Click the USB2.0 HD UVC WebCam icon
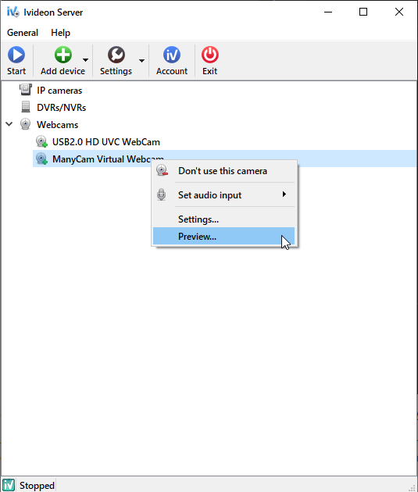Screen dimensions: 418x492 pyautogui.click(x=41, y=141)
